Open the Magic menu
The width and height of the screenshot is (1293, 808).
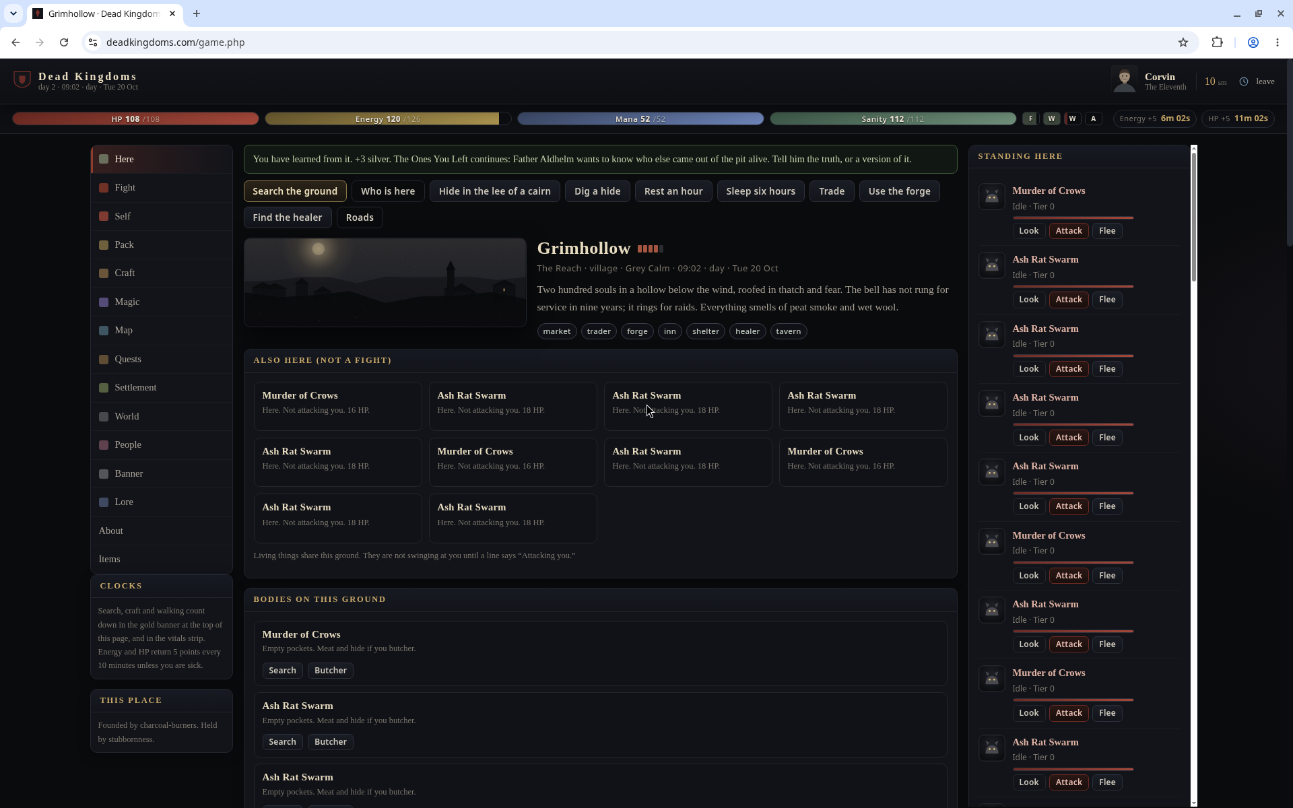click(162, 302)
